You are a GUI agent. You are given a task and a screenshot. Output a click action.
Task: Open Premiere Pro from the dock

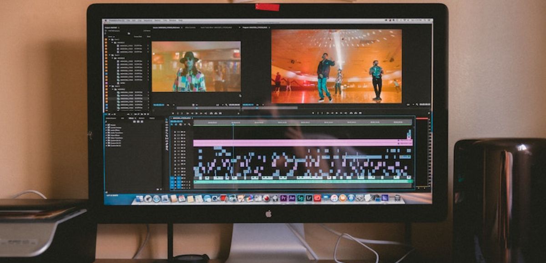coord(283,198)
